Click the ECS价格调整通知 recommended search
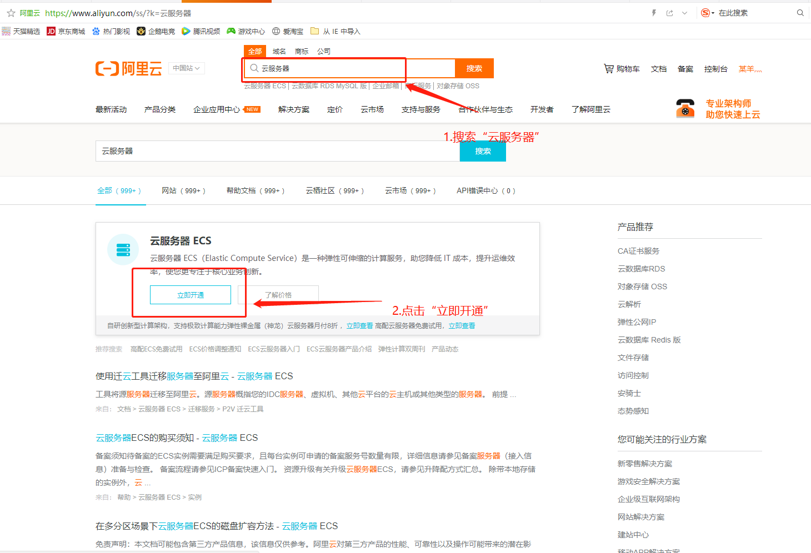Screen dimensions: 811x553 coord(215,349)
